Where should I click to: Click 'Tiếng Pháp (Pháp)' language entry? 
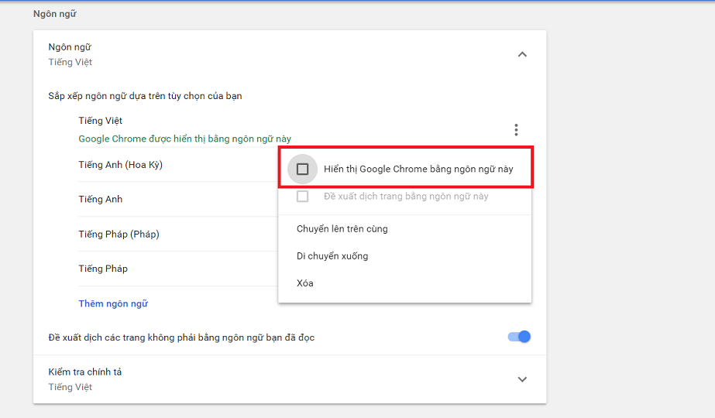tap(119, 235)
